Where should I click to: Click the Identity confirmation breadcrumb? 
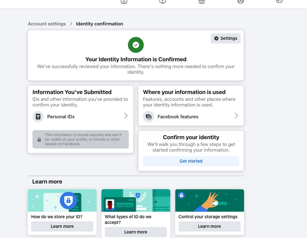click(99, 24)
